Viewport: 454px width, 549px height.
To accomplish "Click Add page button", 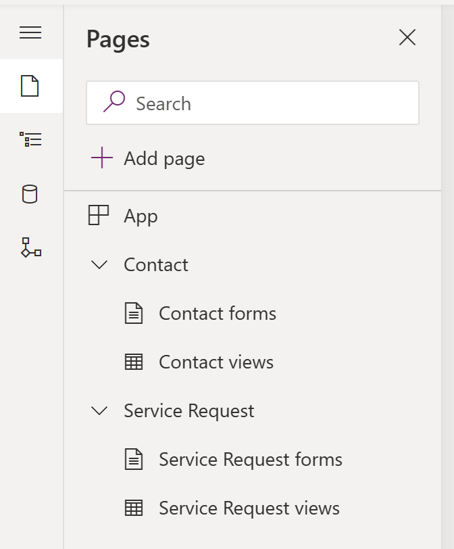I will tap(147, 158).
